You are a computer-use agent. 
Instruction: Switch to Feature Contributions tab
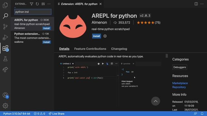(x=90, y=49)
